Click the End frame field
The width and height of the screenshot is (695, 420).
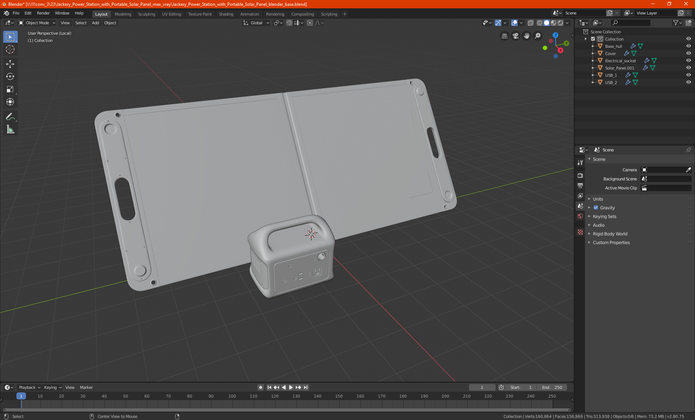[x=552, y=387]
